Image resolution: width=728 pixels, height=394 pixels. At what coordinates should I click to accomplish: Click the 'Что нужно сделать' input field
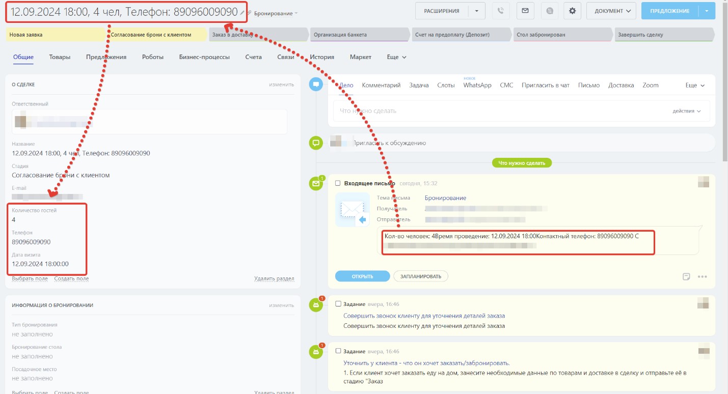point(499,111)
